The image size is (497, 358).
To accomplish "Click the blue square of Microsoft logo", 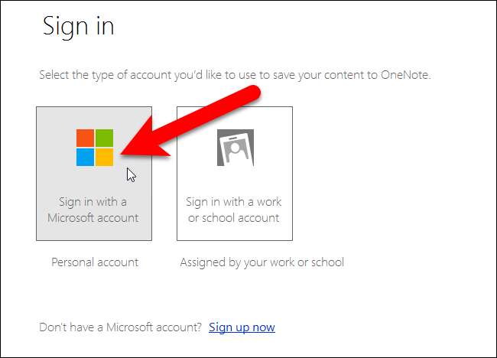I will click(x=84, y=157).
